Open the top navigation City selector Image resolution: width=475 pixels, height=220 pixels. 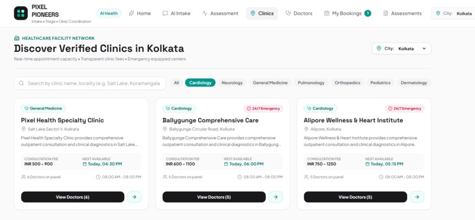click(x=454, y=14)
